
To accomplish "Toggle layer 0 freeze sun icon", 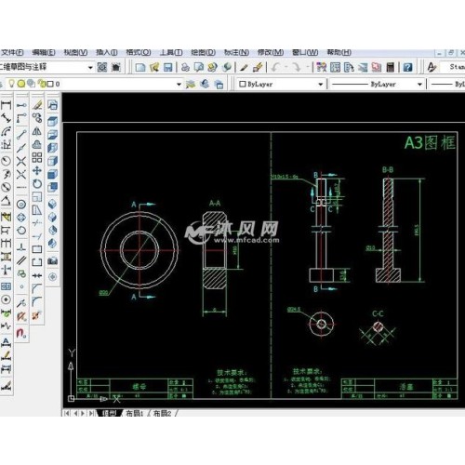I will [x=21, y=84].
